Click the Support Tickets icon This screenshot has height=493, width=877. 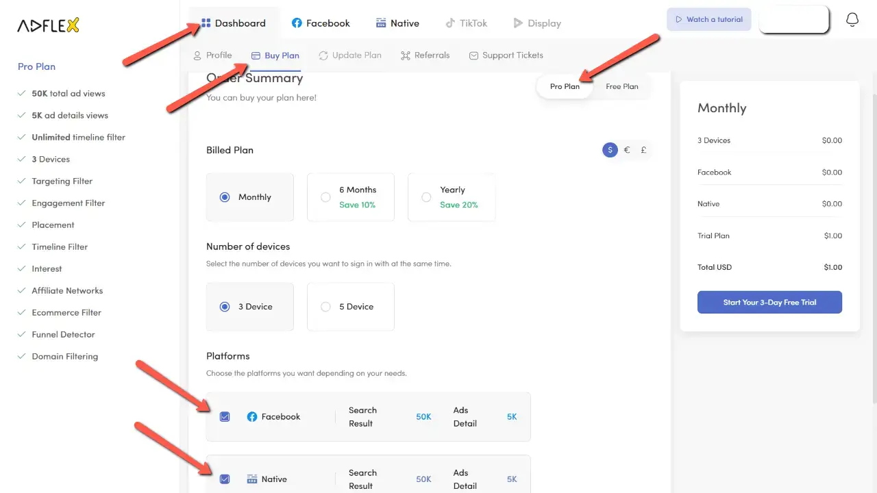click(473, 55)
